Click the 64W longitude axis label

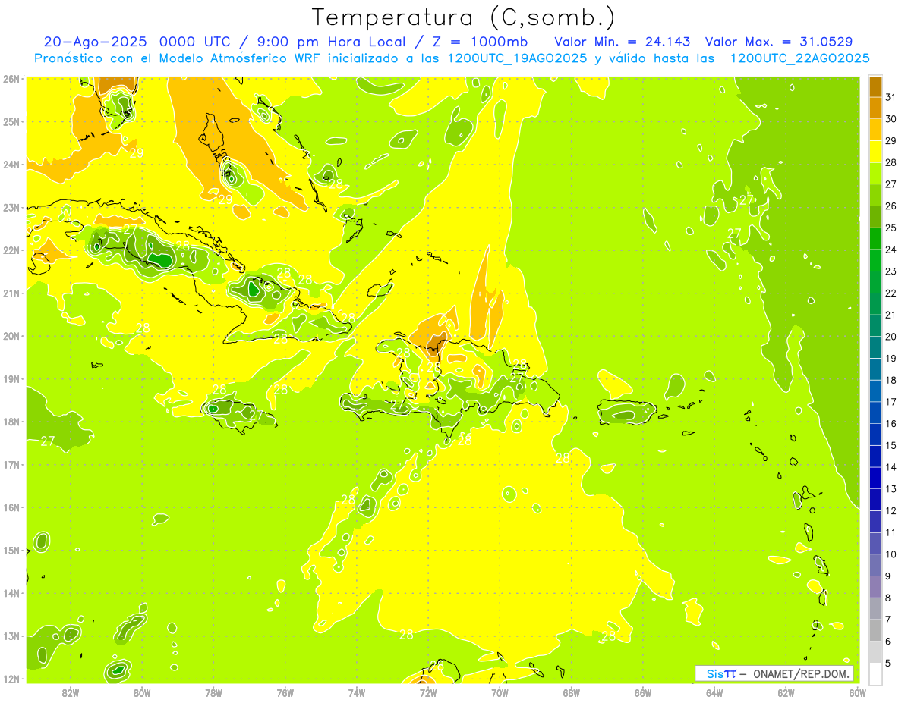(715, 692)
